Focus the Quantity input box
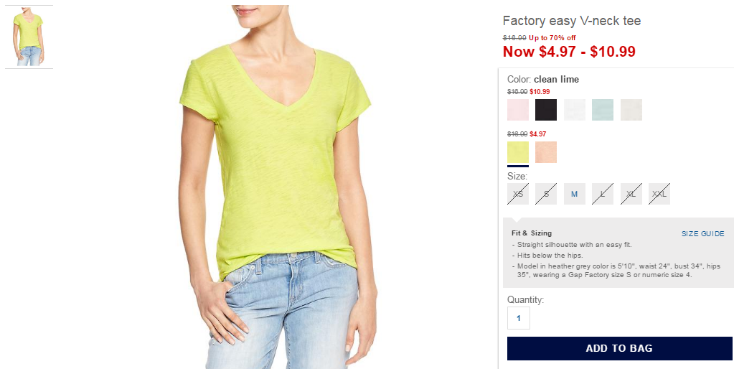This screenshot has width=734, height=369. click(519, 318)
